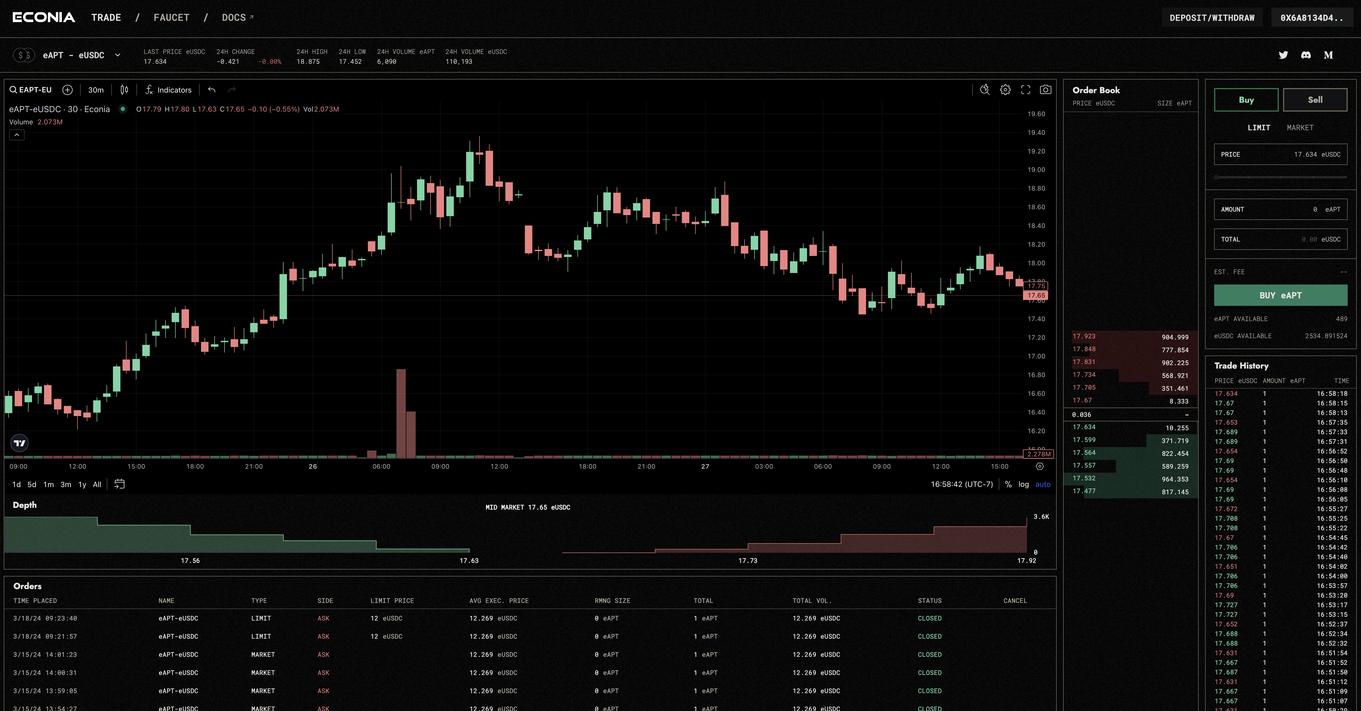Screen dimensions: 1361x711
Task: Set chart range to 1y
Action: point(82,484)
